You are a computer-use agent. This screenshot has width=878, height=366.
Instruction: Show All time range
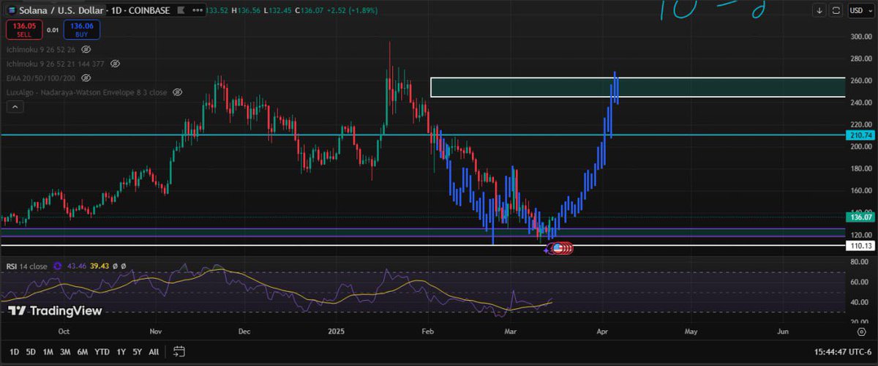153,351
